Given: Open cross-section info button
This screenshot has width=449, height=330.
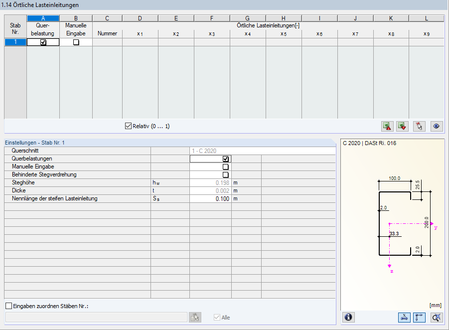Looking at the screenshot, I should 348,318.
